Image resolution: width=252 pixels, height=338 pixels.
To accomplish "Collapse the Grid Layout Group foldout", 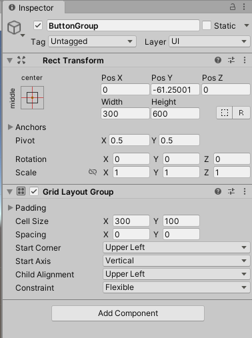I will click(9, 191).
